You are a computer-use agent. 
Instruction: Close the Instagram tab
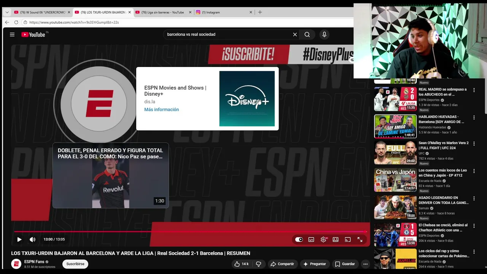[251, 12]
